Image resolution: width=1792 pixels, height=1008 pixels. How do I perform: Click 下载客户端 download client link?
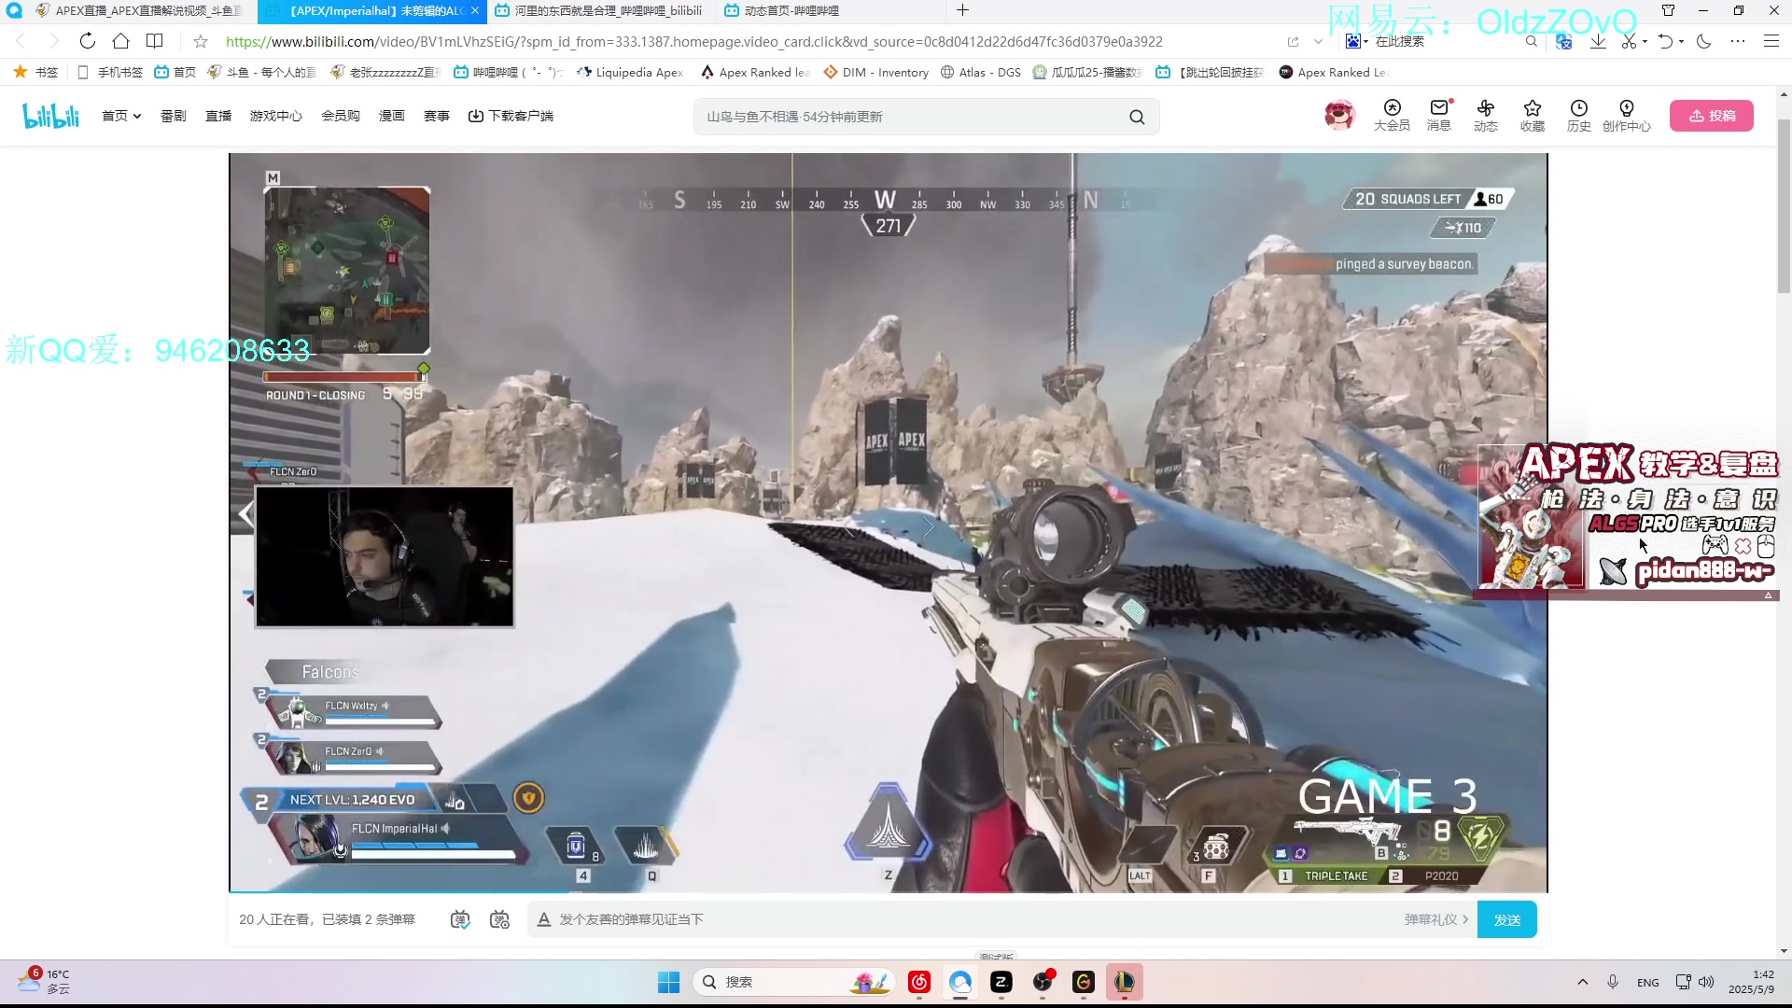511,116
